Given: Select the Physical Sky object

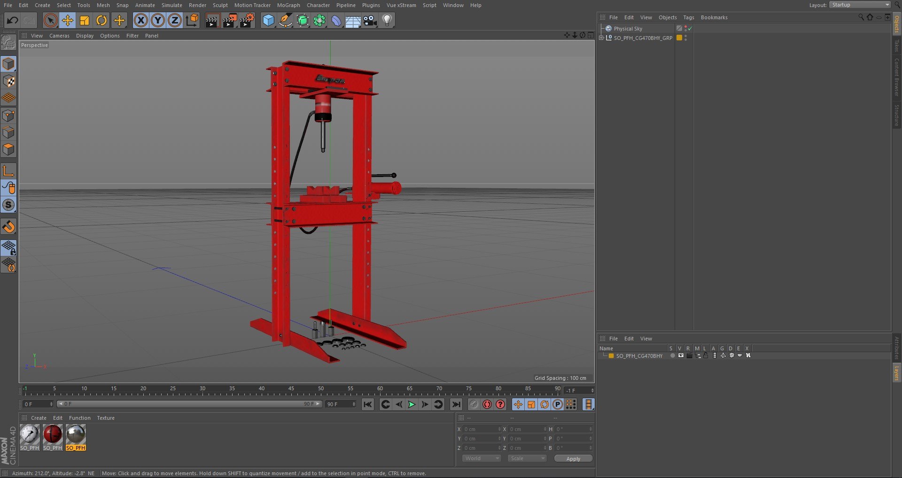Looking at the screenshot, I should tap(628, 29).
